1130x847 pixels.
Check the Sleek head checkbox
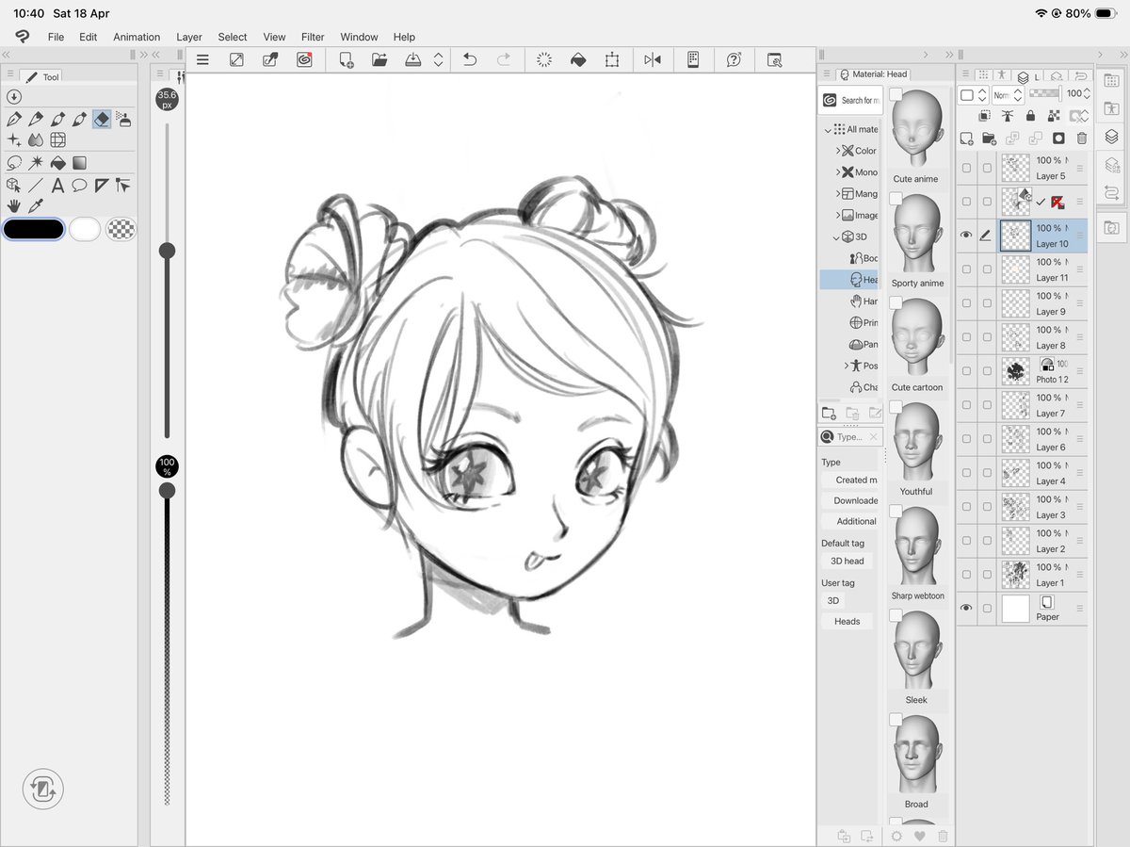(896, 615)
